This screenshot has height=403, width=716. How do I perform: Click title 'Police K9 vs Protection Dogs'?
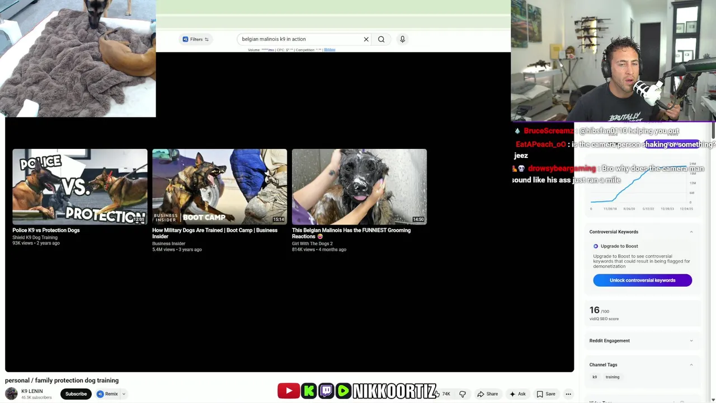pos(46,230)
